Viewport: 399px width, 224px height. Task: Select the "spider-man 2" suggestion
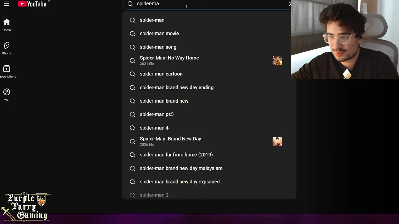click(x=209, y=194)
